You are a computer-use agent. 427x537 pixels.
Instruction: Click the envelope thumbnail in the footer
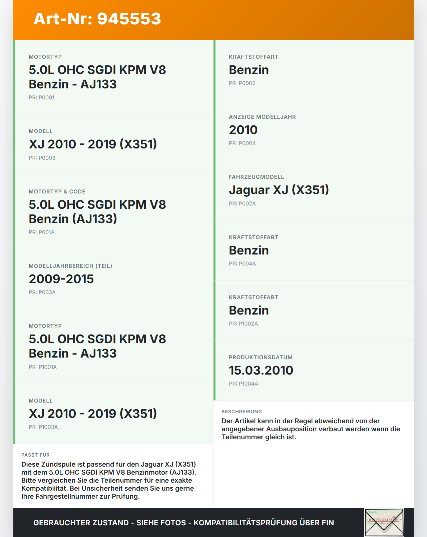click(384, 523)
